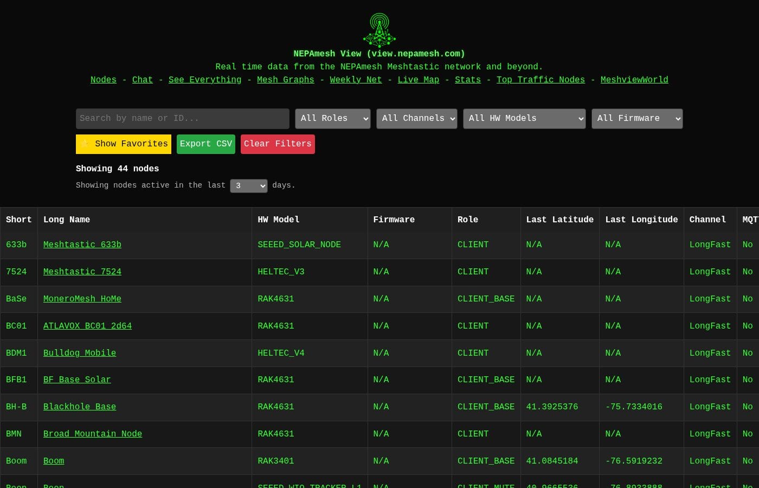Viewport: 759px width, 488px height.
Task: Expand the All Firmware dropdown
Action: tap(637, 119)
